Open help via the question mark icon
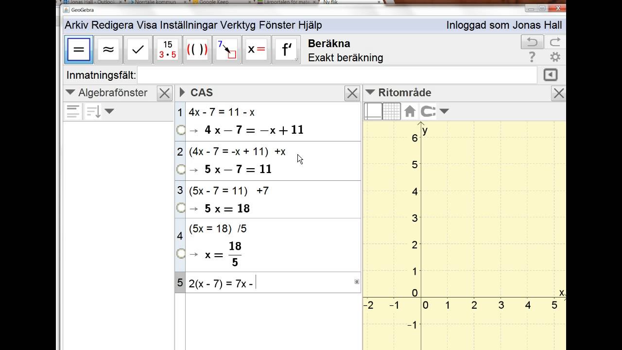 pos(532,57)
